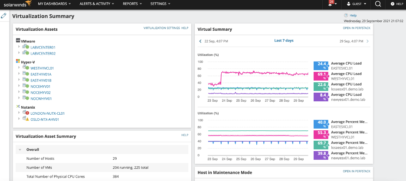
Task: Click the Help question mark icon under the header
Action: (346, 16)
